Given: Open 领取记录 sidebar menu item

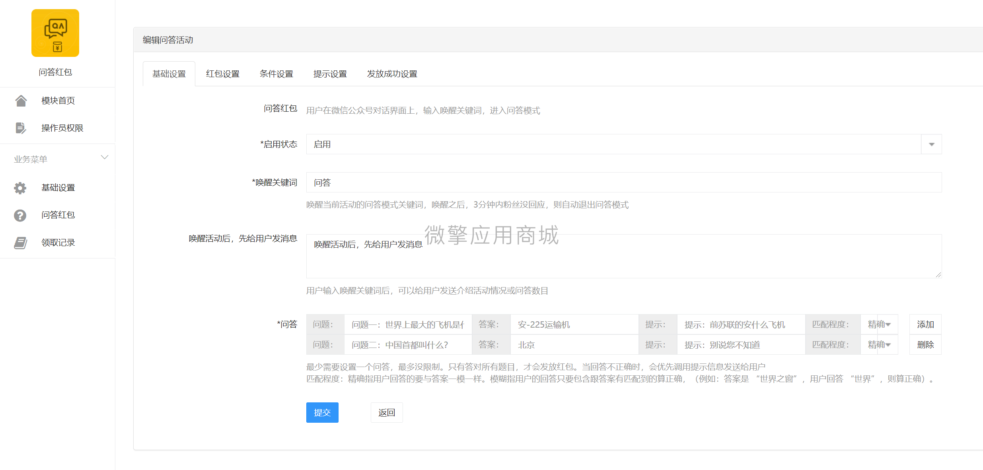Looking at the screenshot, I should click(x=58, y=243).
